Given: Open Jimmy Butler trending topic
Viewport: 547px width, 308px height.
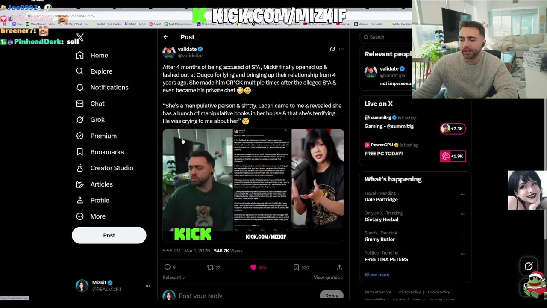Looking at the screenshot, I should click(379, 240).
